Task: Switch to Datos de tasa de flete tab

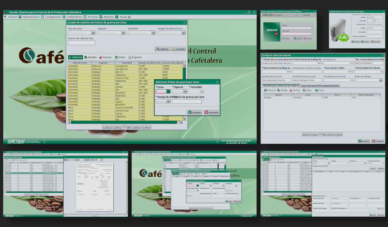Action: pos(320,86)
